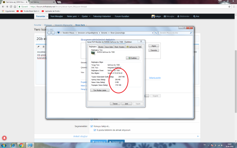The width and height of the screenshot is (237, 148).
Task: Open the Laptoplar da Nvidia bookmark
Action: tap(51, 11)
